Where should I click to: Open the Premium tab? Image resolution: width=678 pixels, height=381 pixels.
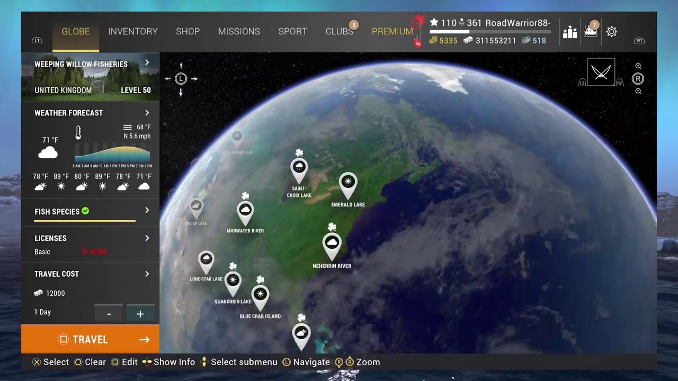(392, 32)
